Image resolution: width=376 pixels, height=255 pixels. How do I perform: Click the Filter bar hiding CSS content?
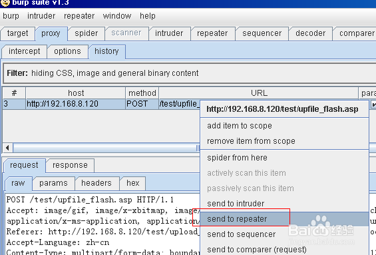click(x=190, y=73)
